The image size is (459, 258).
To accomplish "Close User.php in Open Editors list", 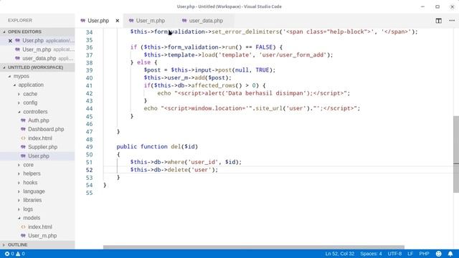I will (x=10, y=41).
